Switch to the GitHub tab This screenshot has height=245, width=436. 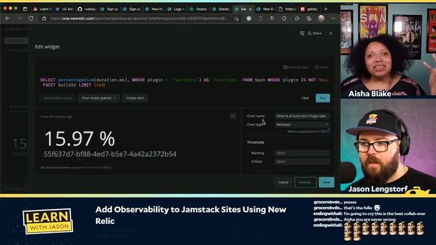click(x=87, y=9)
